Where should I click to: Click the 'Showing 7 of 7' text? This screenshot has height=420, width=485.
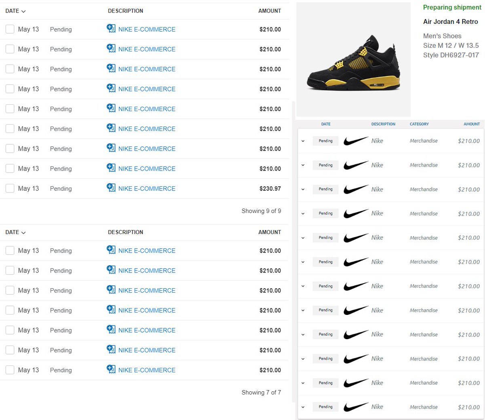point(261,393)
